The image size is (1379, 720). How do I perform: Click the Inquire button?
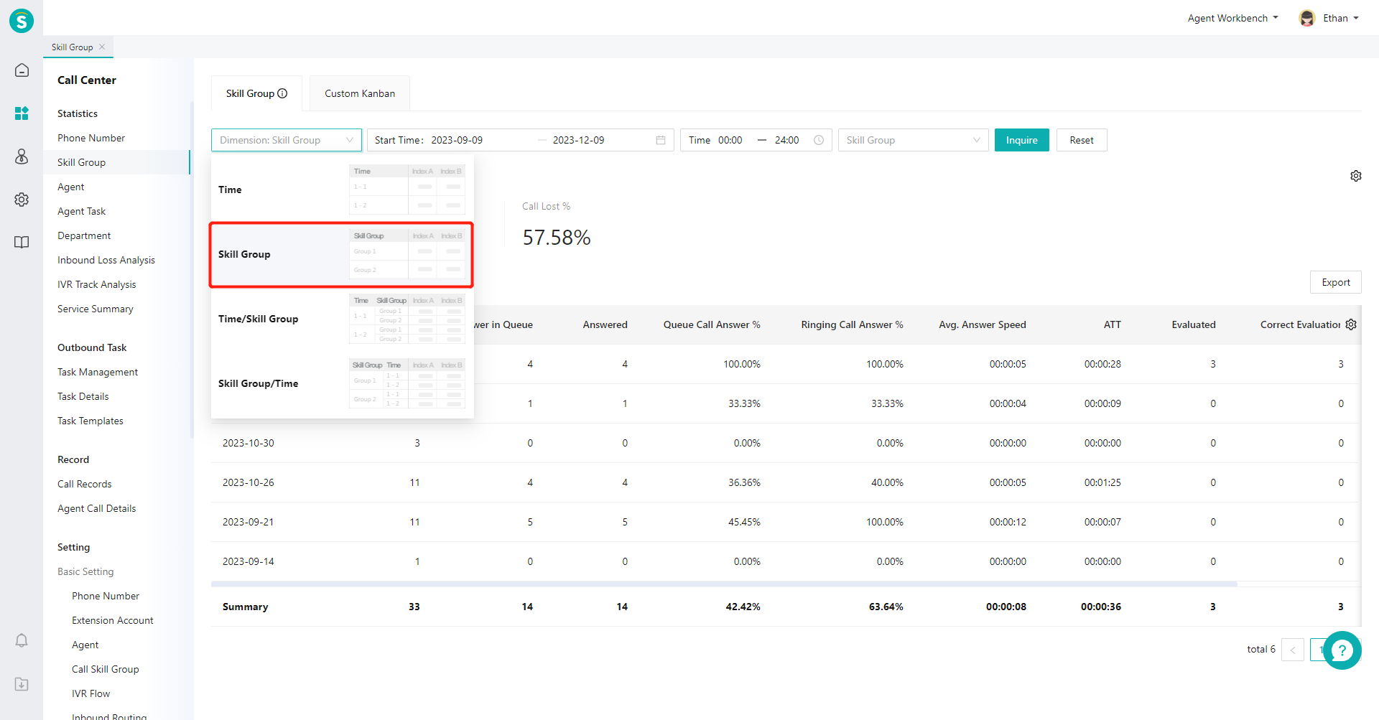tap(1021, 140)
